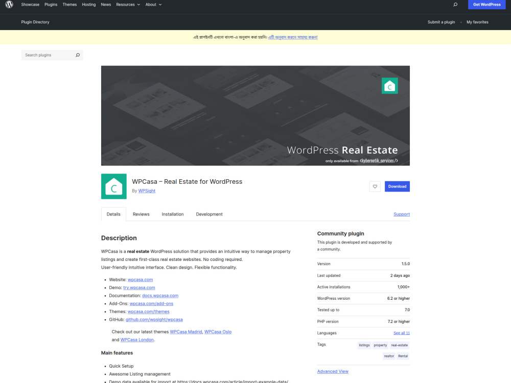Click the real-estate tag
511x383 pixels.
(x=399, y=345)
